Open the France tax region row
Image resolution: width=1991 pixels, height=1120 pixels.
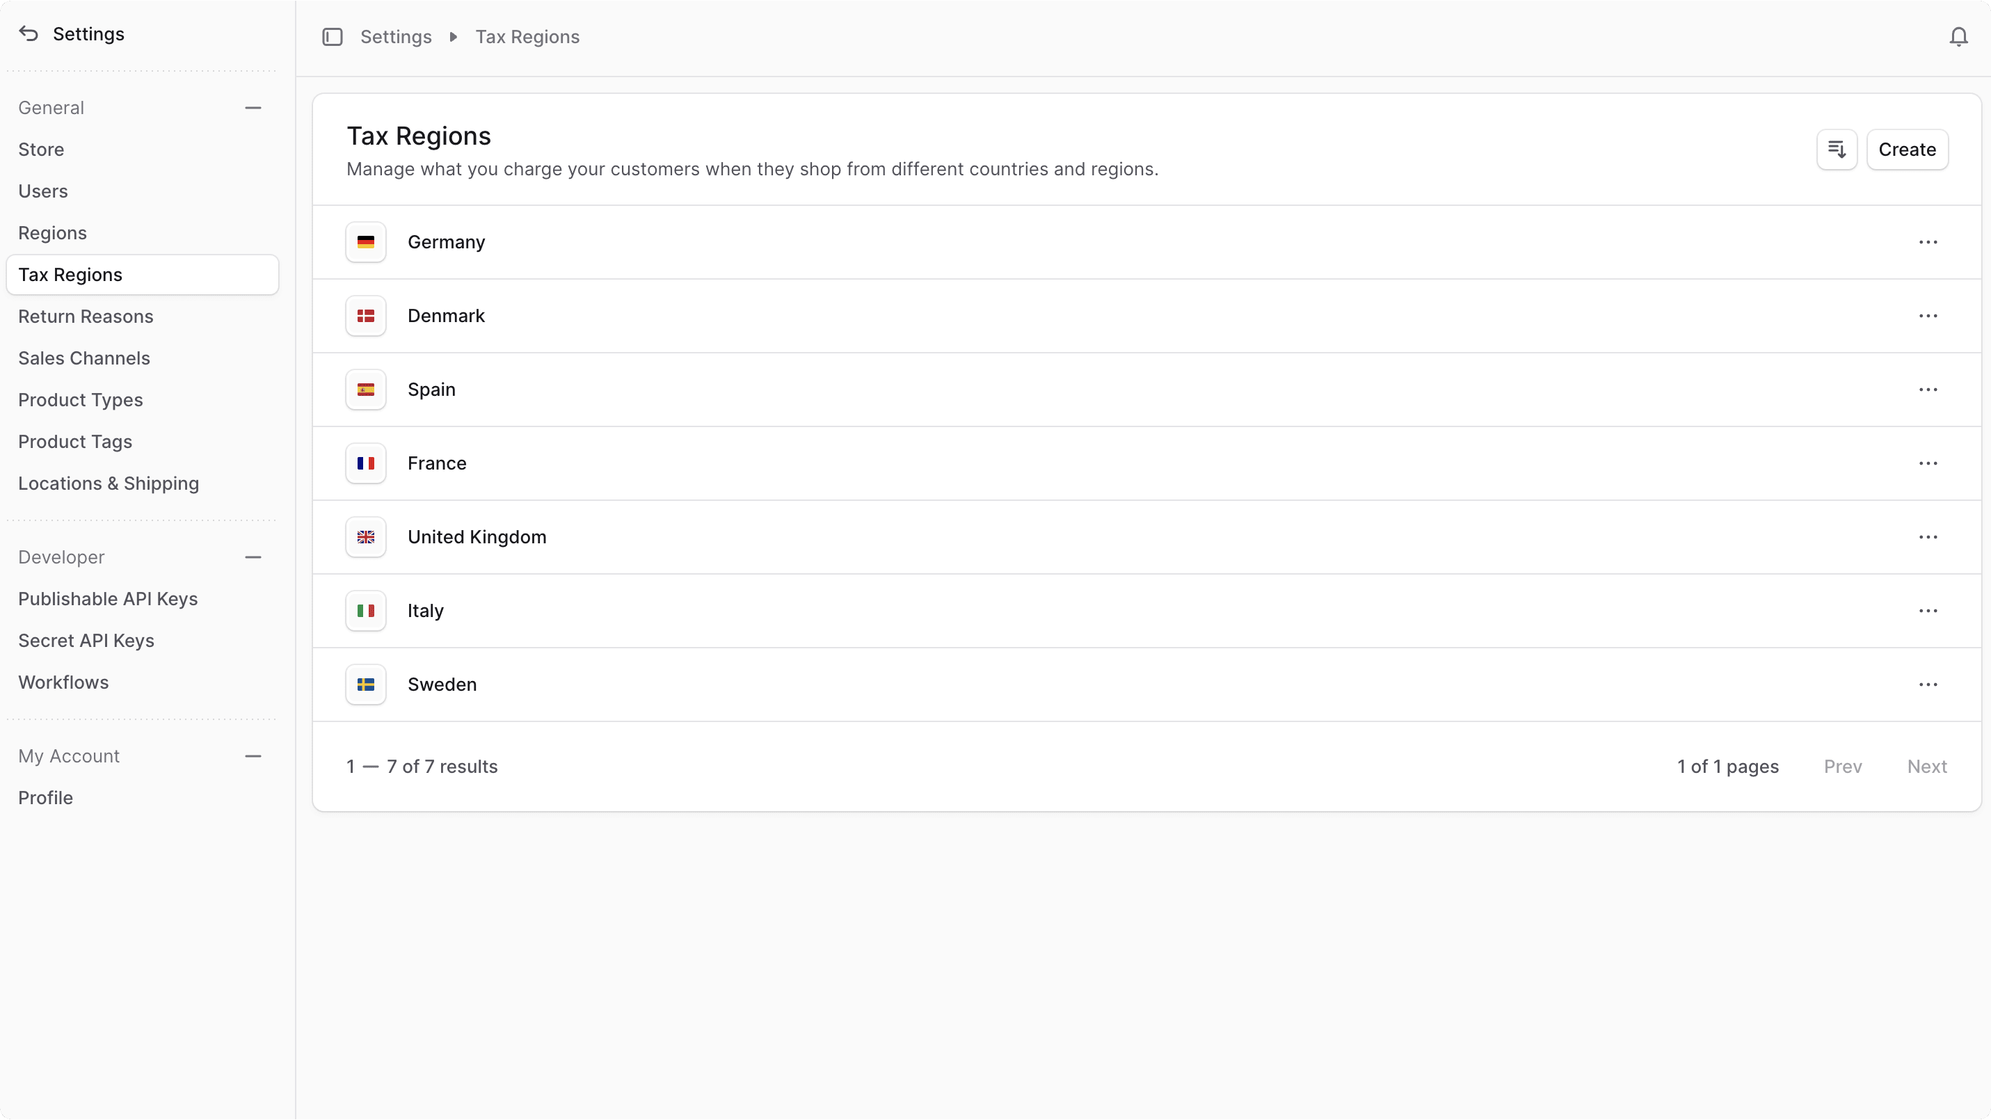point(438,464)
